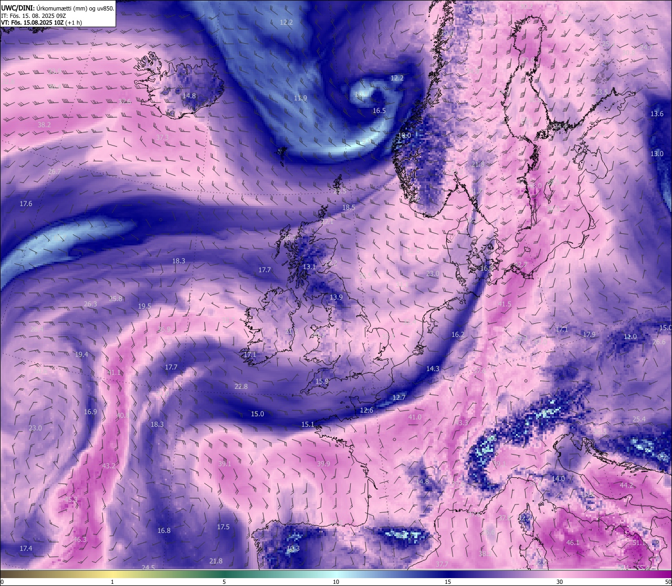This screenshot has width=672, height=586.
Task: Click the VT valid time line in header
Action: click(41, 23)
